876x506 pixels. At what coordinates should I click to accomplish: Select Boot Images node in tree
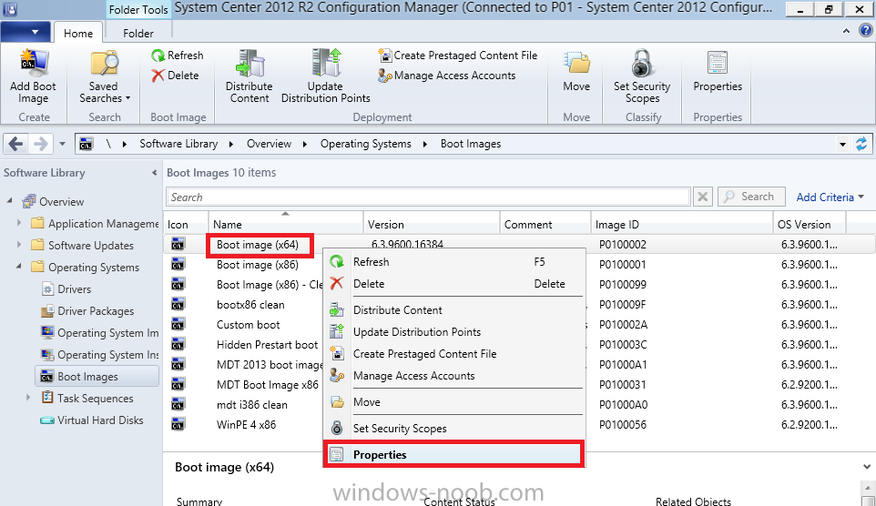point(97,377)
